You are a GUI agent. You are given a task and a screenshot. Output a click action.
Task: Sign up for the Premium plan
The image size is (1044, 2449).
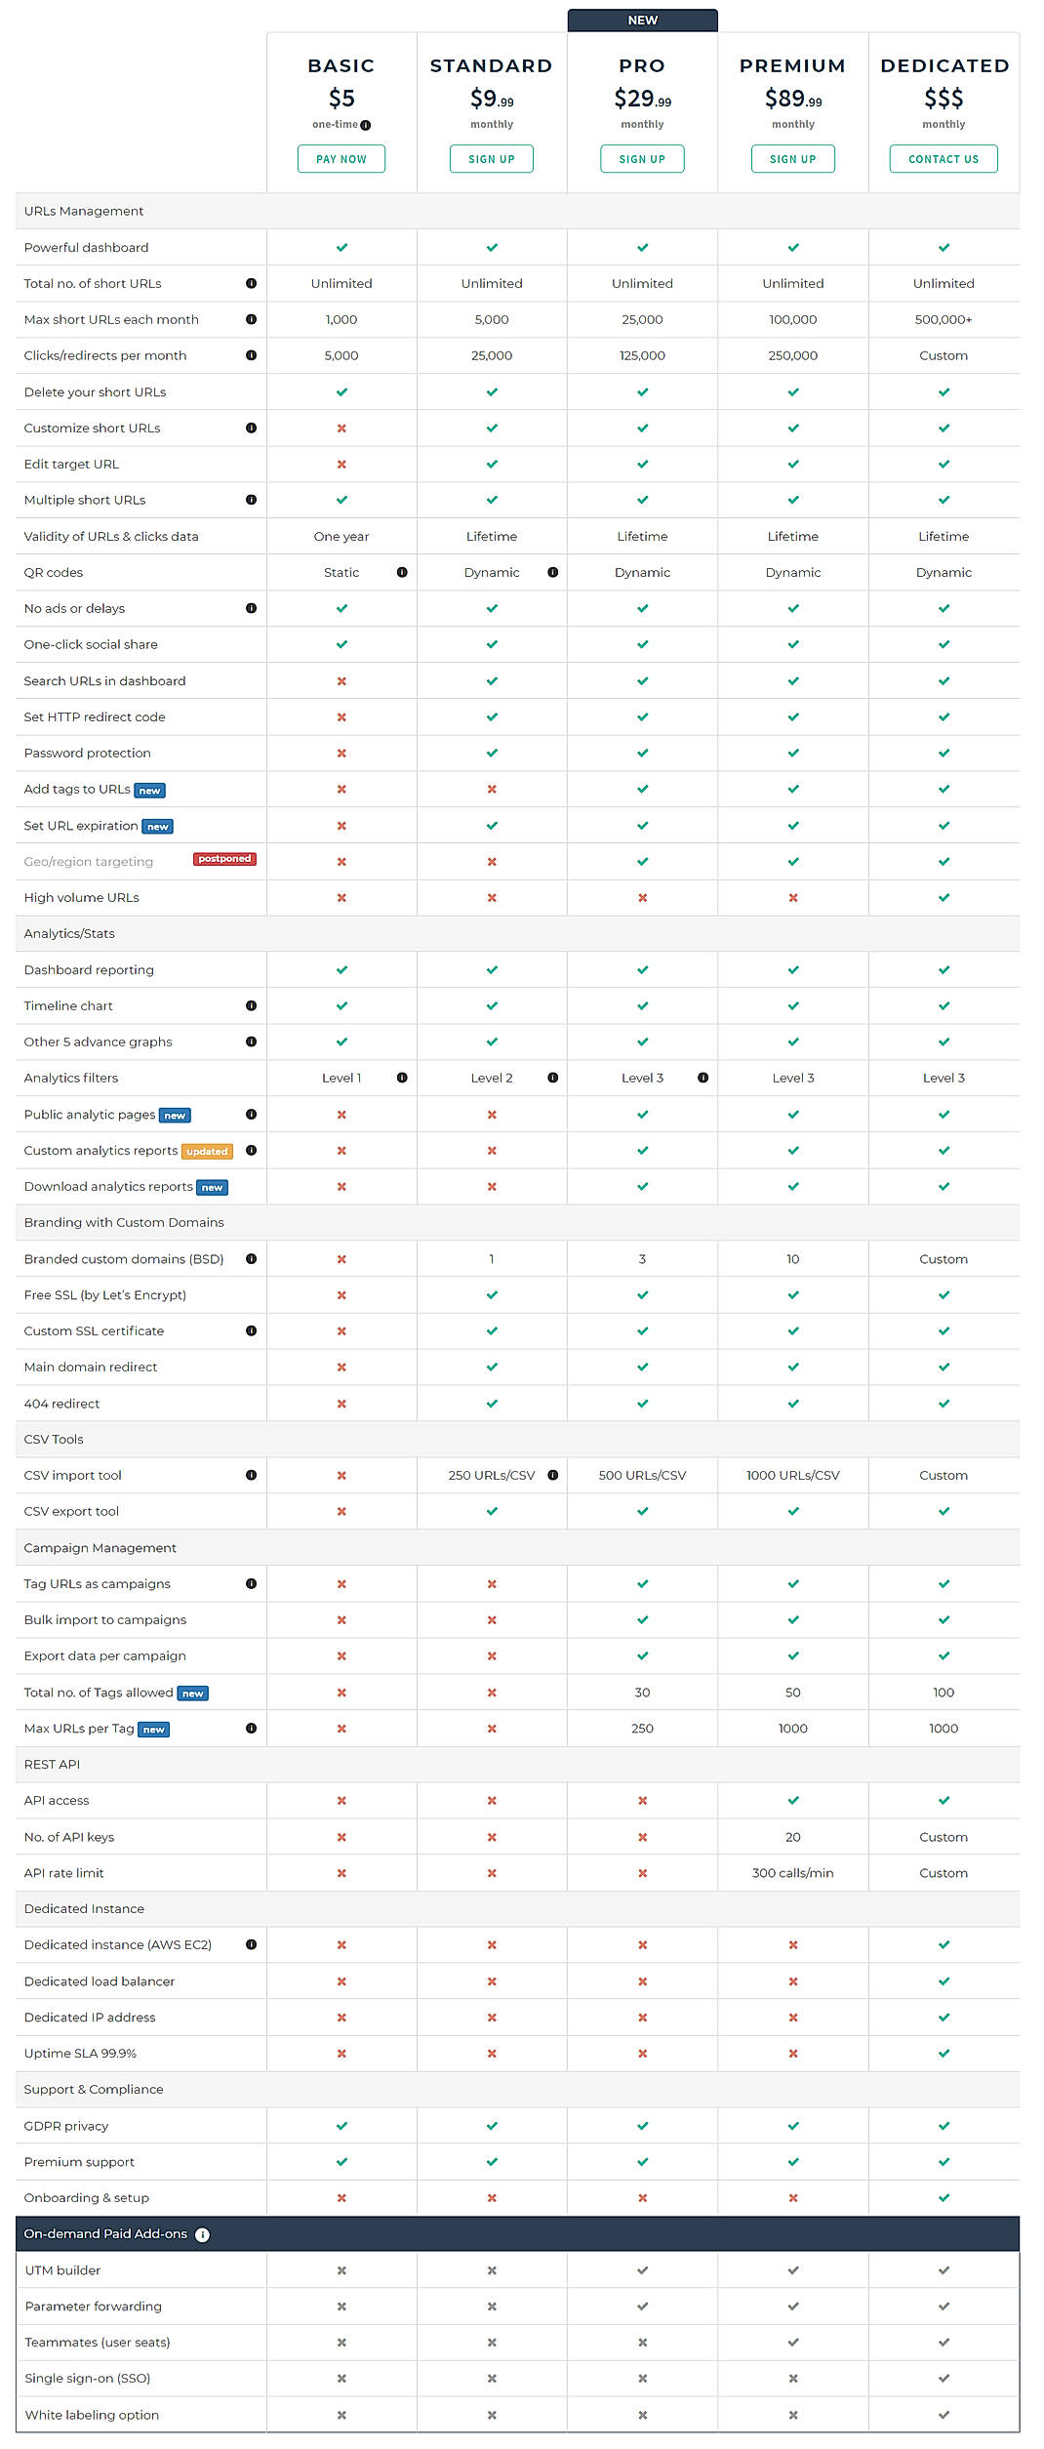(x=792, y=158)
